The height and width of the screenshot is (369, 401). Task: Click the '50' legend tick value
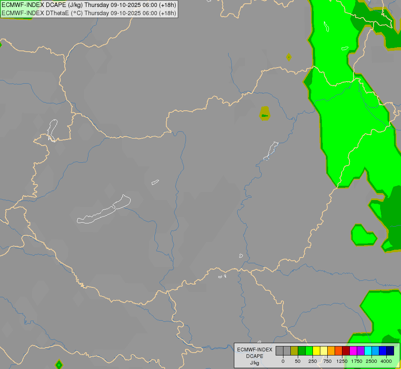point(298,361)
